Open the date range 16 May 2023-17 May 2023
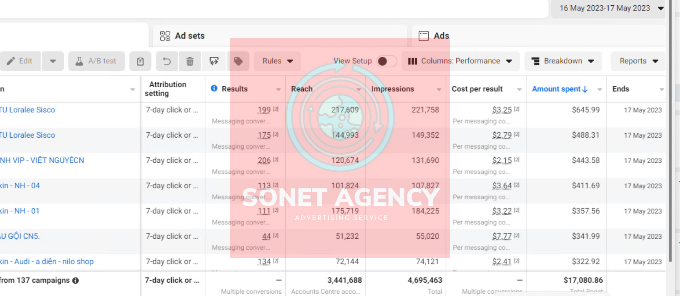680x296 pixels. (611, 8)
